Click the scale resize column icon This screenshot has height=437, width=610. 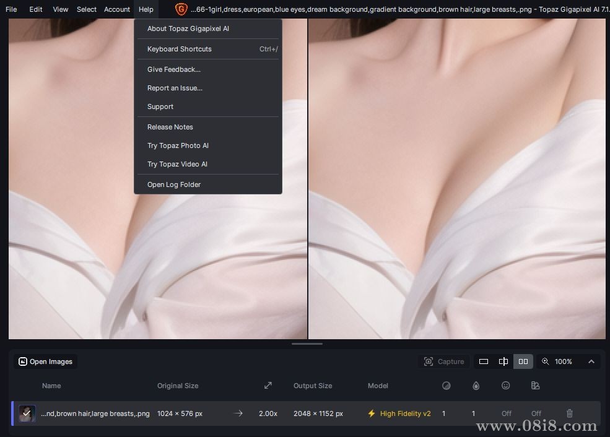point(268,386)
